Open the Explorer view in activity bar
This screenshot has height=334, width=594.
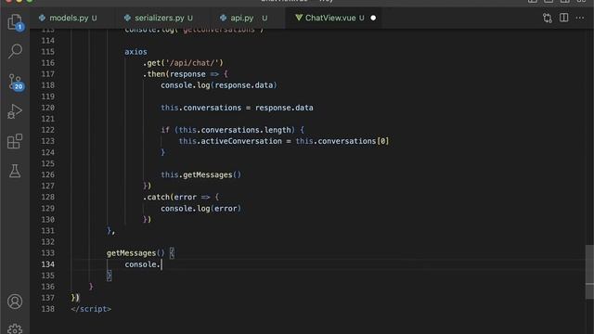click(x=15, y=22)
